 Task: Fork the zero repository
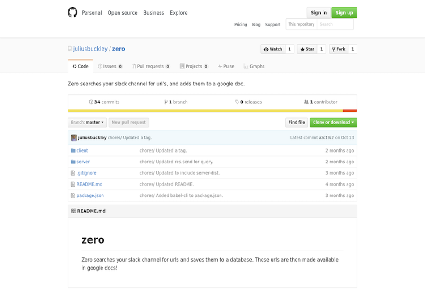tap(339, 49)
